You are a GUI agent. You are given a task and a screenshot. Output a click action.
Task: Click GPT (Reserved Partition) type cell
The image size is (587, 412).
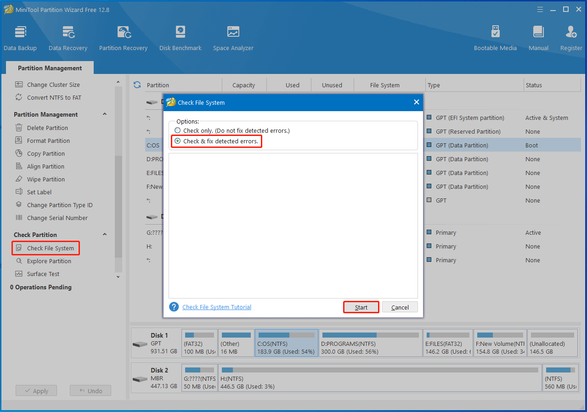click(x=468, y=131)
